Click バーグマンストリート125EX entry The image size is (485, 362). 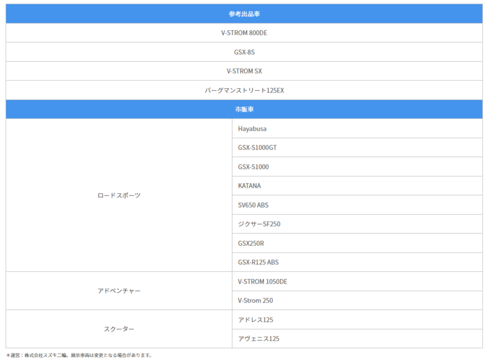coord(244,90)
